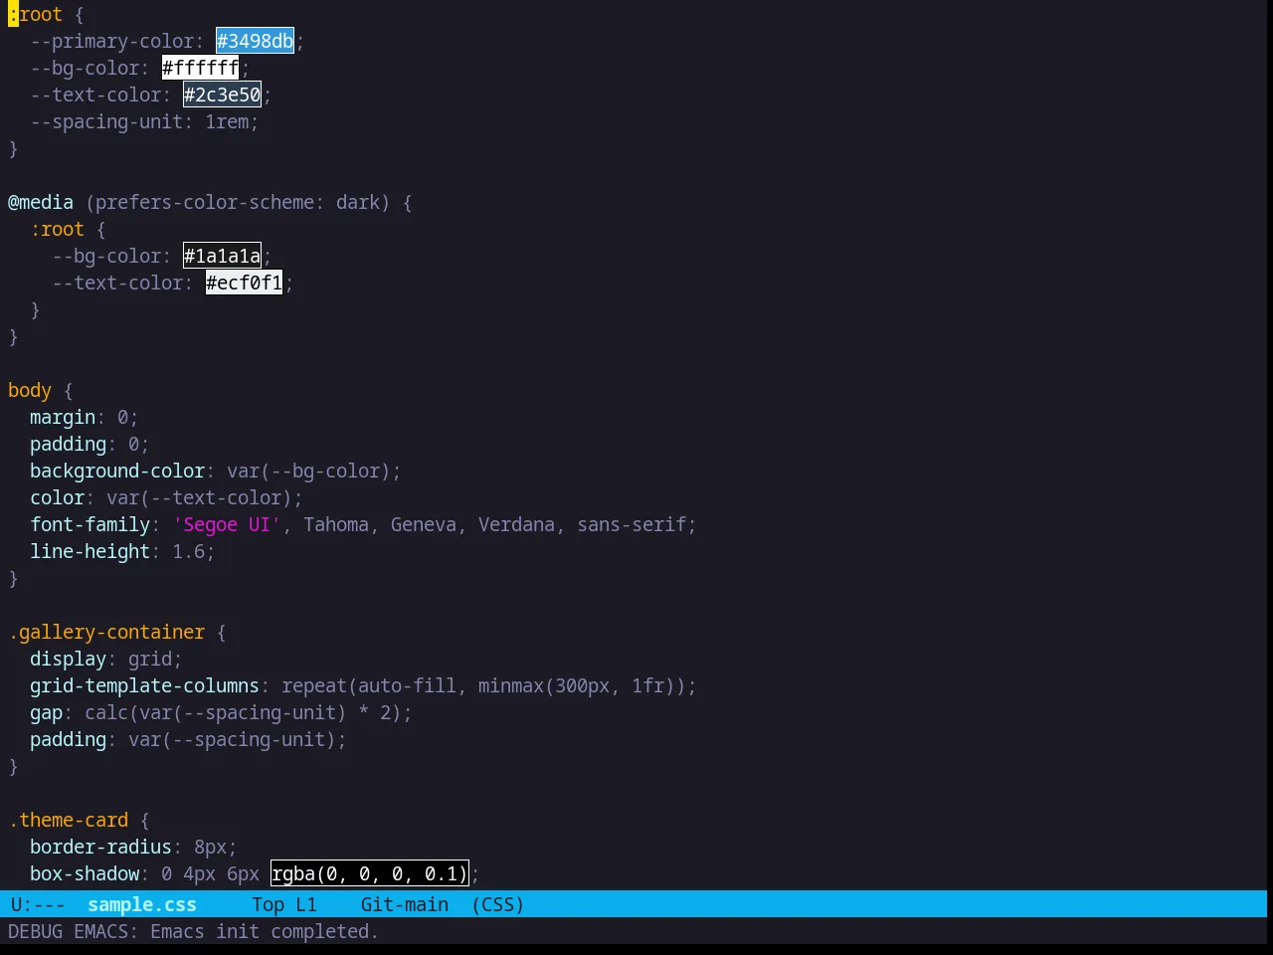Click the Git-main indicator in mode line
Image resolution: width=1273 pixels, height=955 pixels.
(405, 904)
